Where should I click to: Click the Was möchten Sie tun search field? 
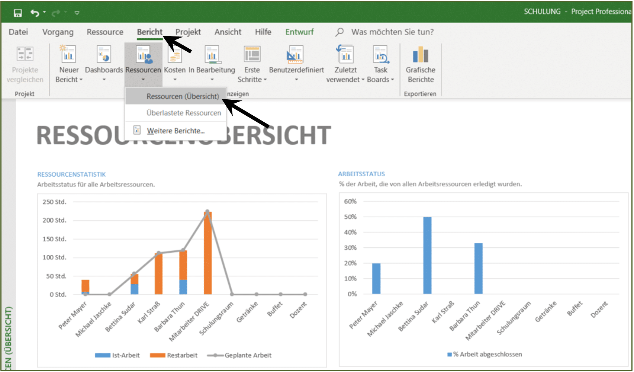tap(392, 32)
